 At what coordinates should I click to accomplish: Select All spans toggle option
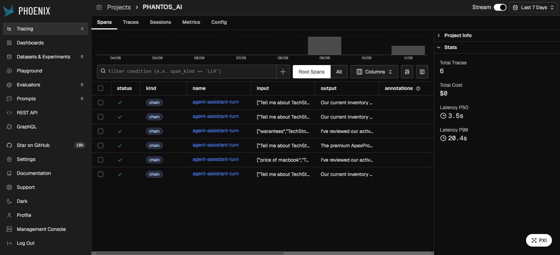click(x=339, y=72)
